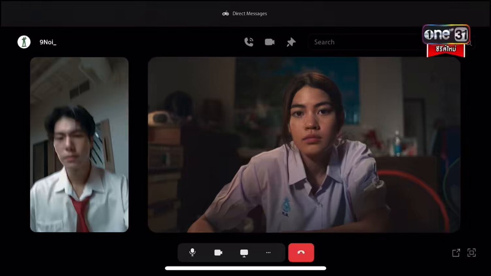Image resolution: width=491 pixels, height=276 pixels.
Task: Select the boy's small video tile
Action: click(79, 145)
